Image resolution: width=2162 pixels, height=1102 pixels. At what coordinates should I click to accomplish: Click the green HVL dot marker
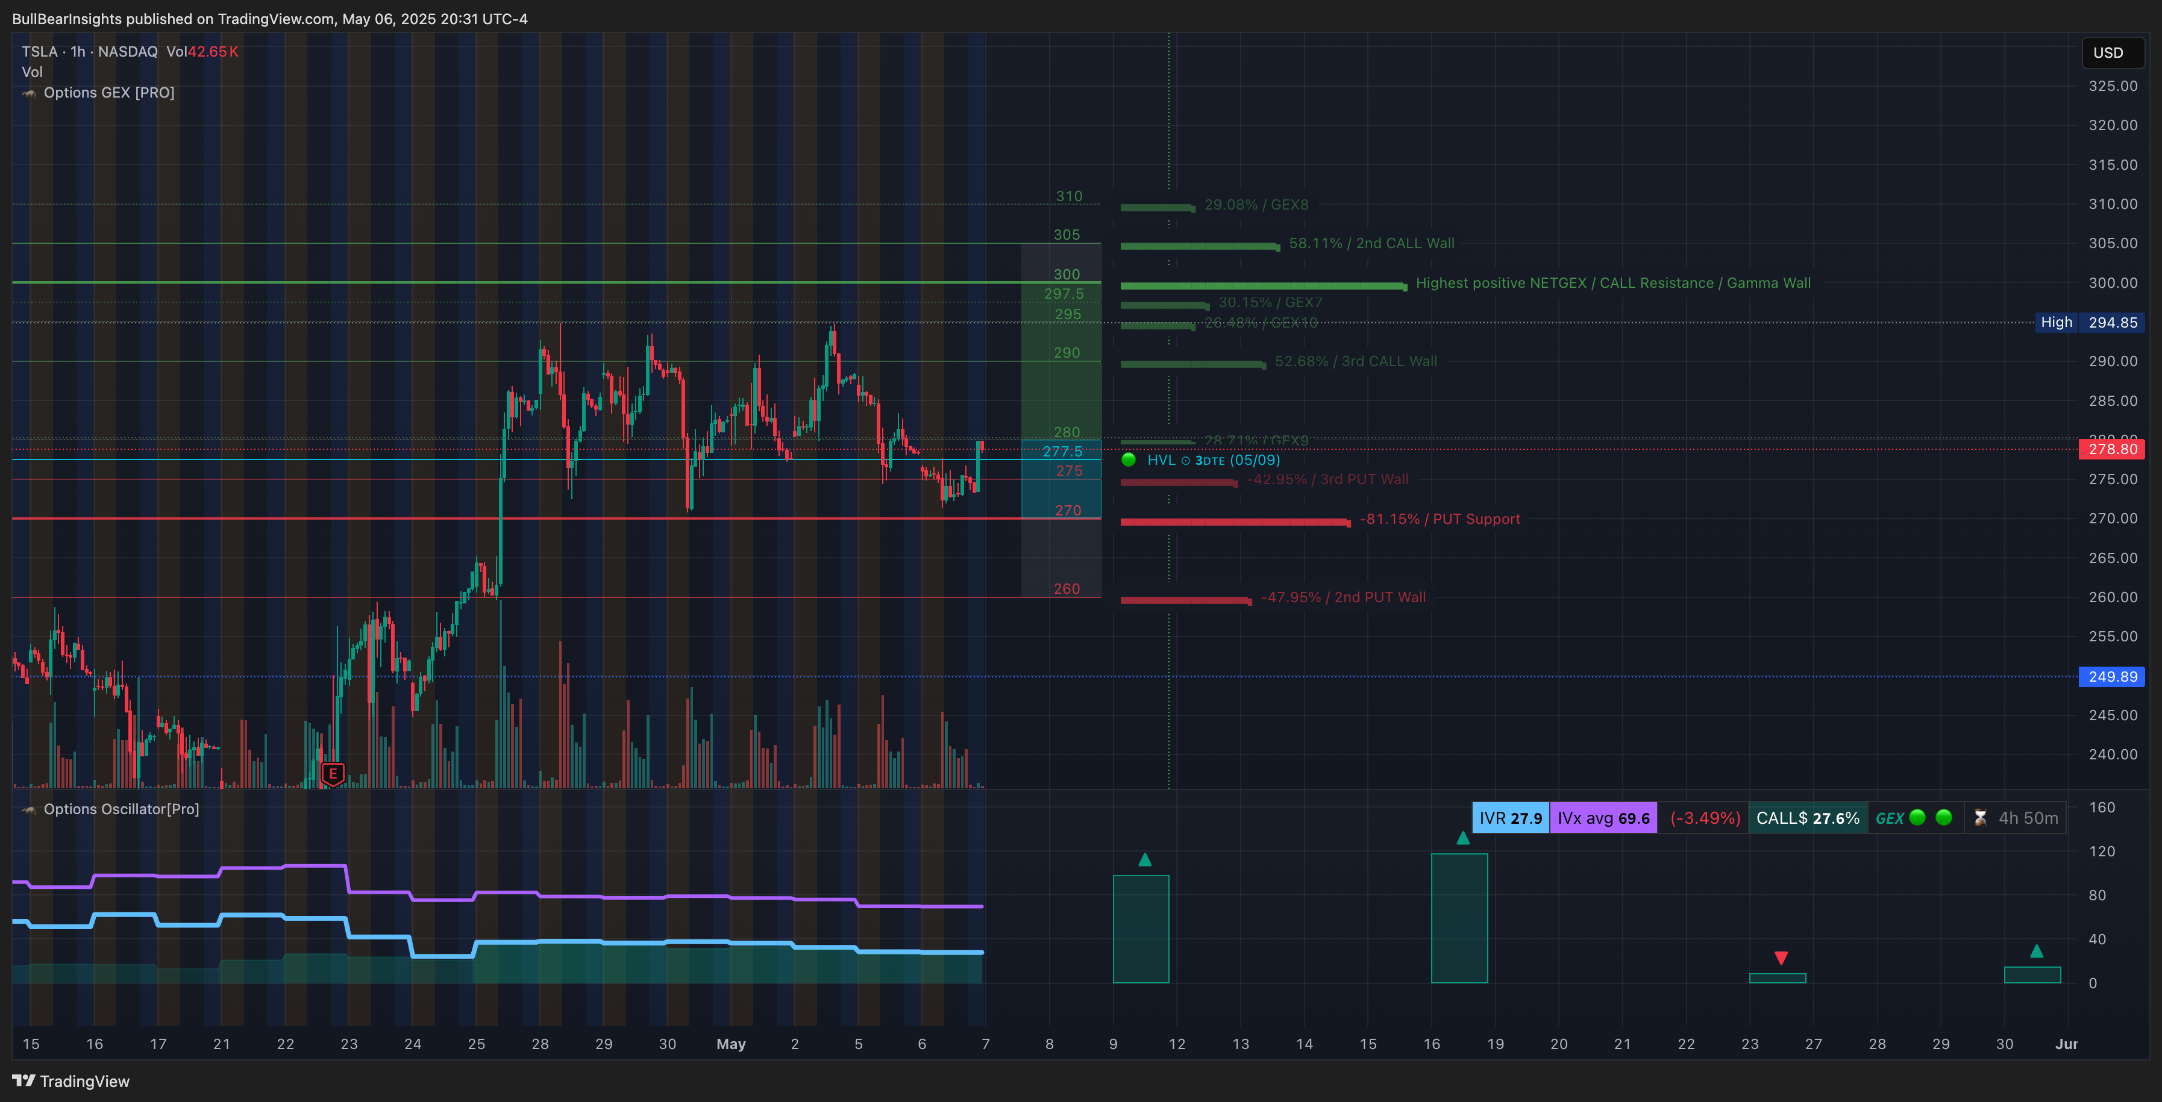[x=1129, y=459]
